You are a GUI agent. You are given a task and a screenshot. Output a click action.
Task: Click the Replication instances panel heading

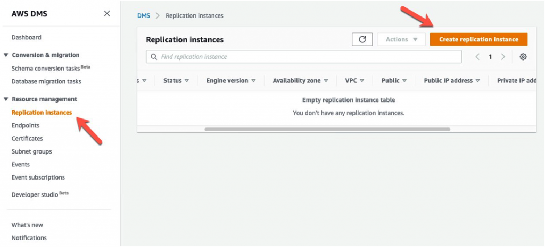[x=185, y=40]
